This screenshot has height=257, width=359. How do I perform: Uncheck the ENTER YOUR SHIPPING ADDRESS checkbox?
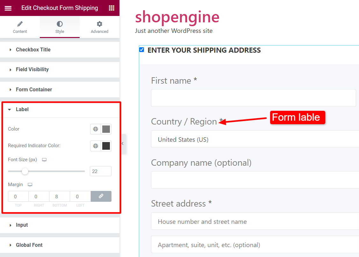[141, 49]
